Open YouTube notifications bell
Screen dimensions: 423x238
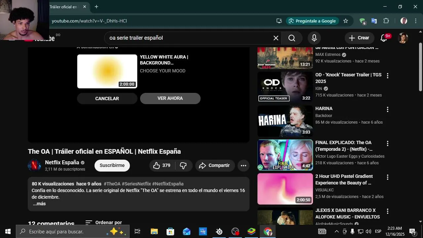[x=384, y=38]
